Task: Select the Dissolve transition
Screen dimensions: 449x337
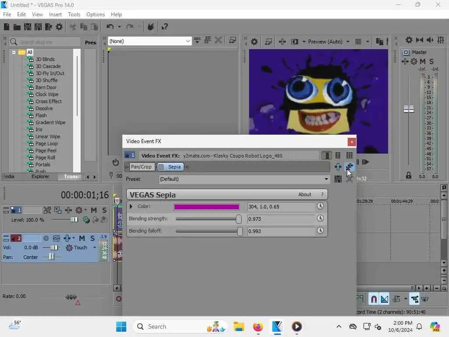Action: point(44,108)
